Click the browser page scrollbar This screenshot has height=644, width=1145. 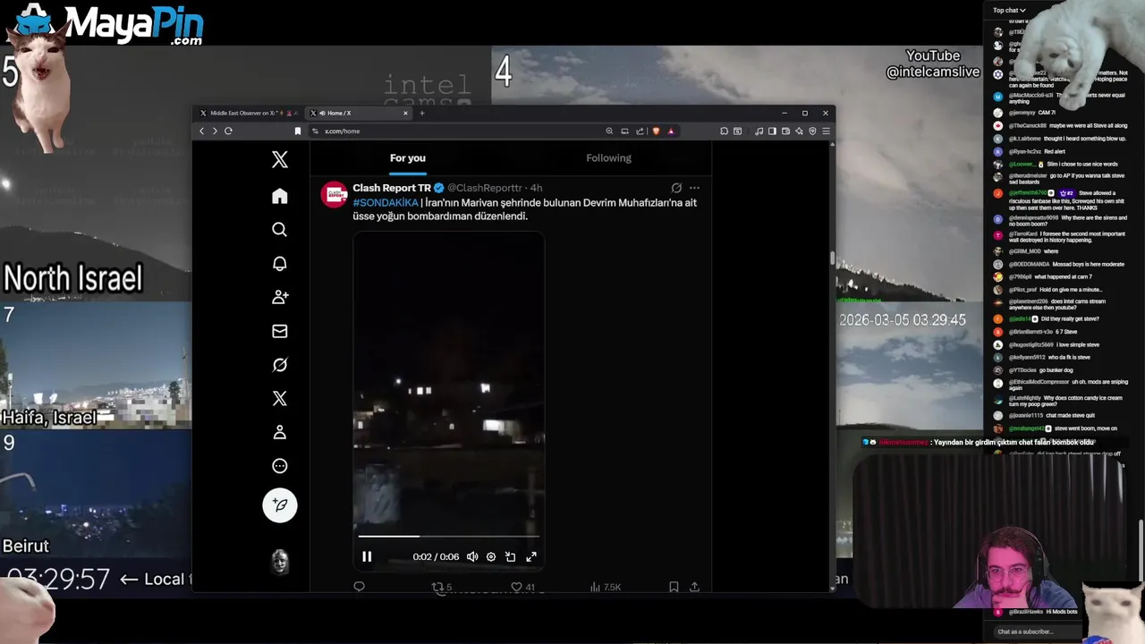[833, 258]
